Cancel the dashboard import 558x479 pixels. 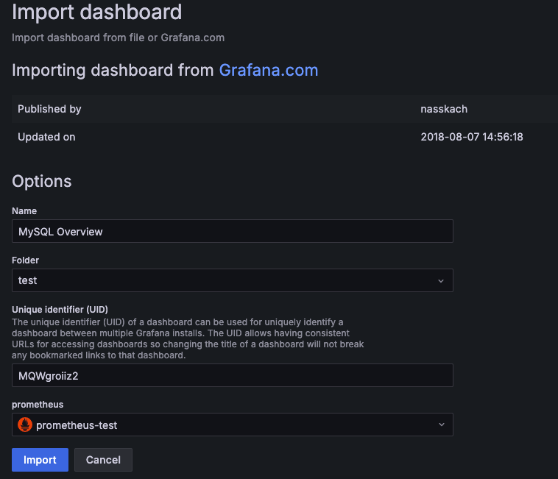(103, 460)
